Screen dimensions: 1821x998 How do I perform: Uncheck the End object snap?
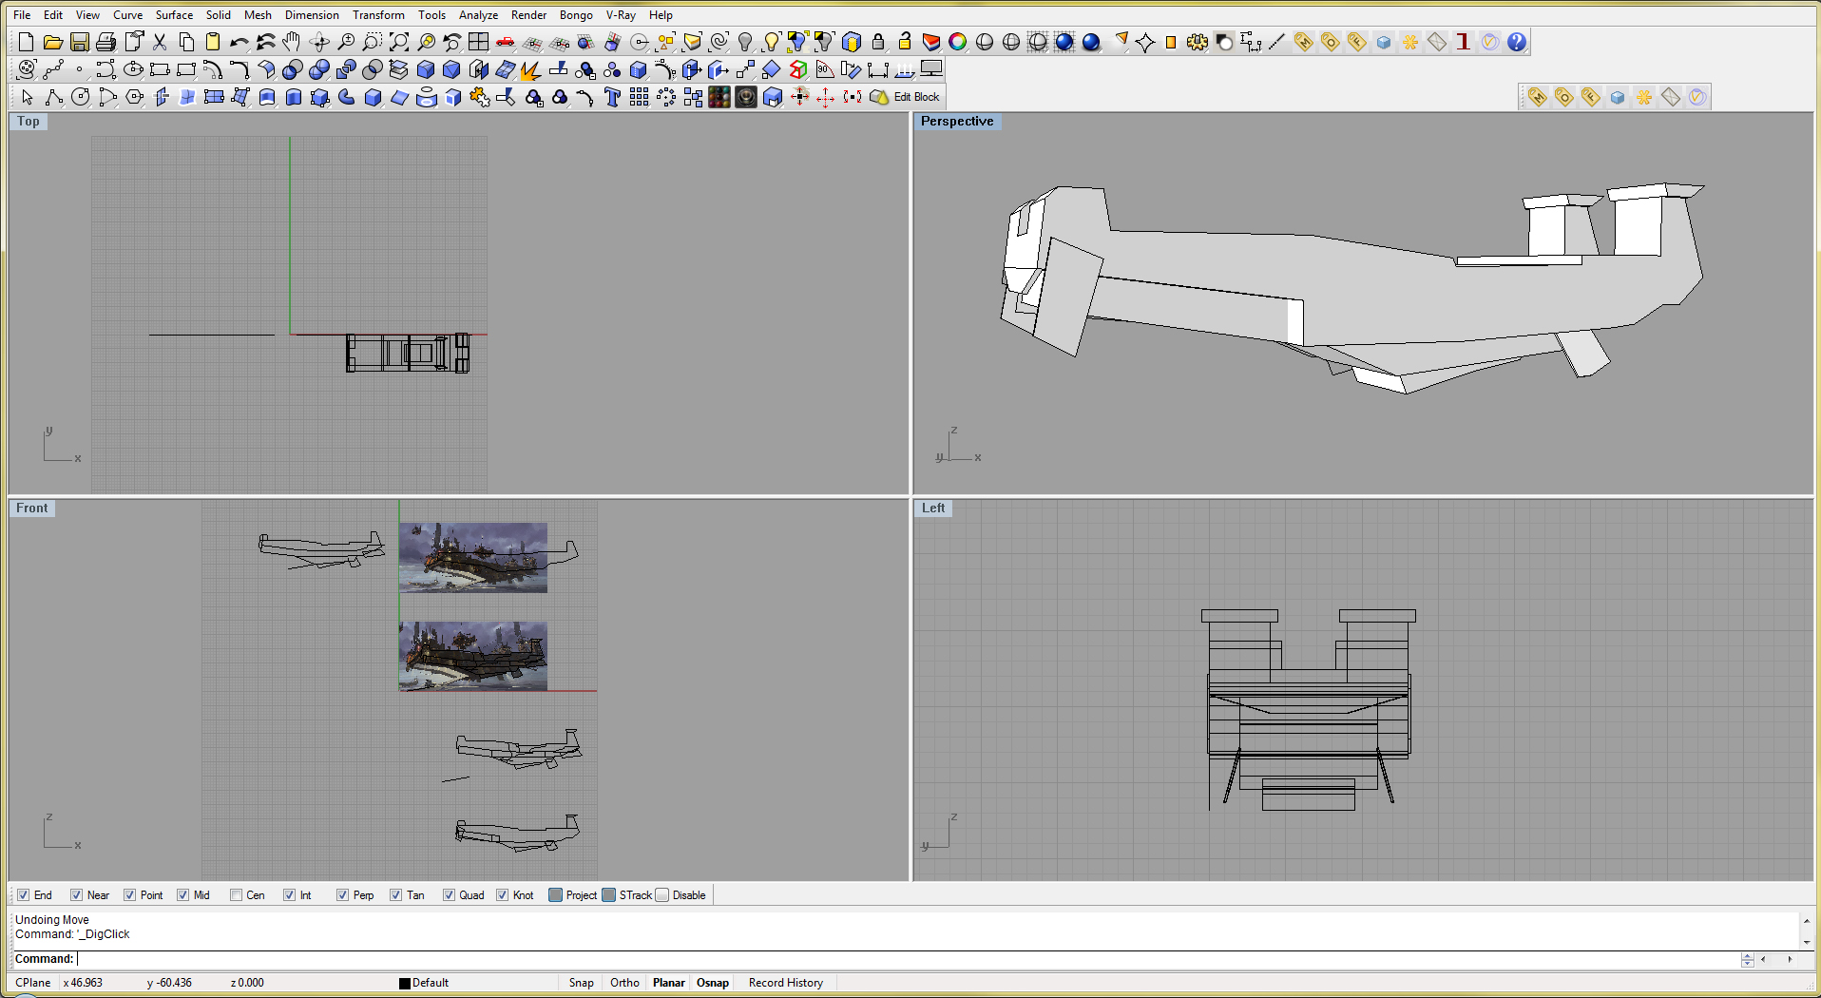[x=24, y=895]
